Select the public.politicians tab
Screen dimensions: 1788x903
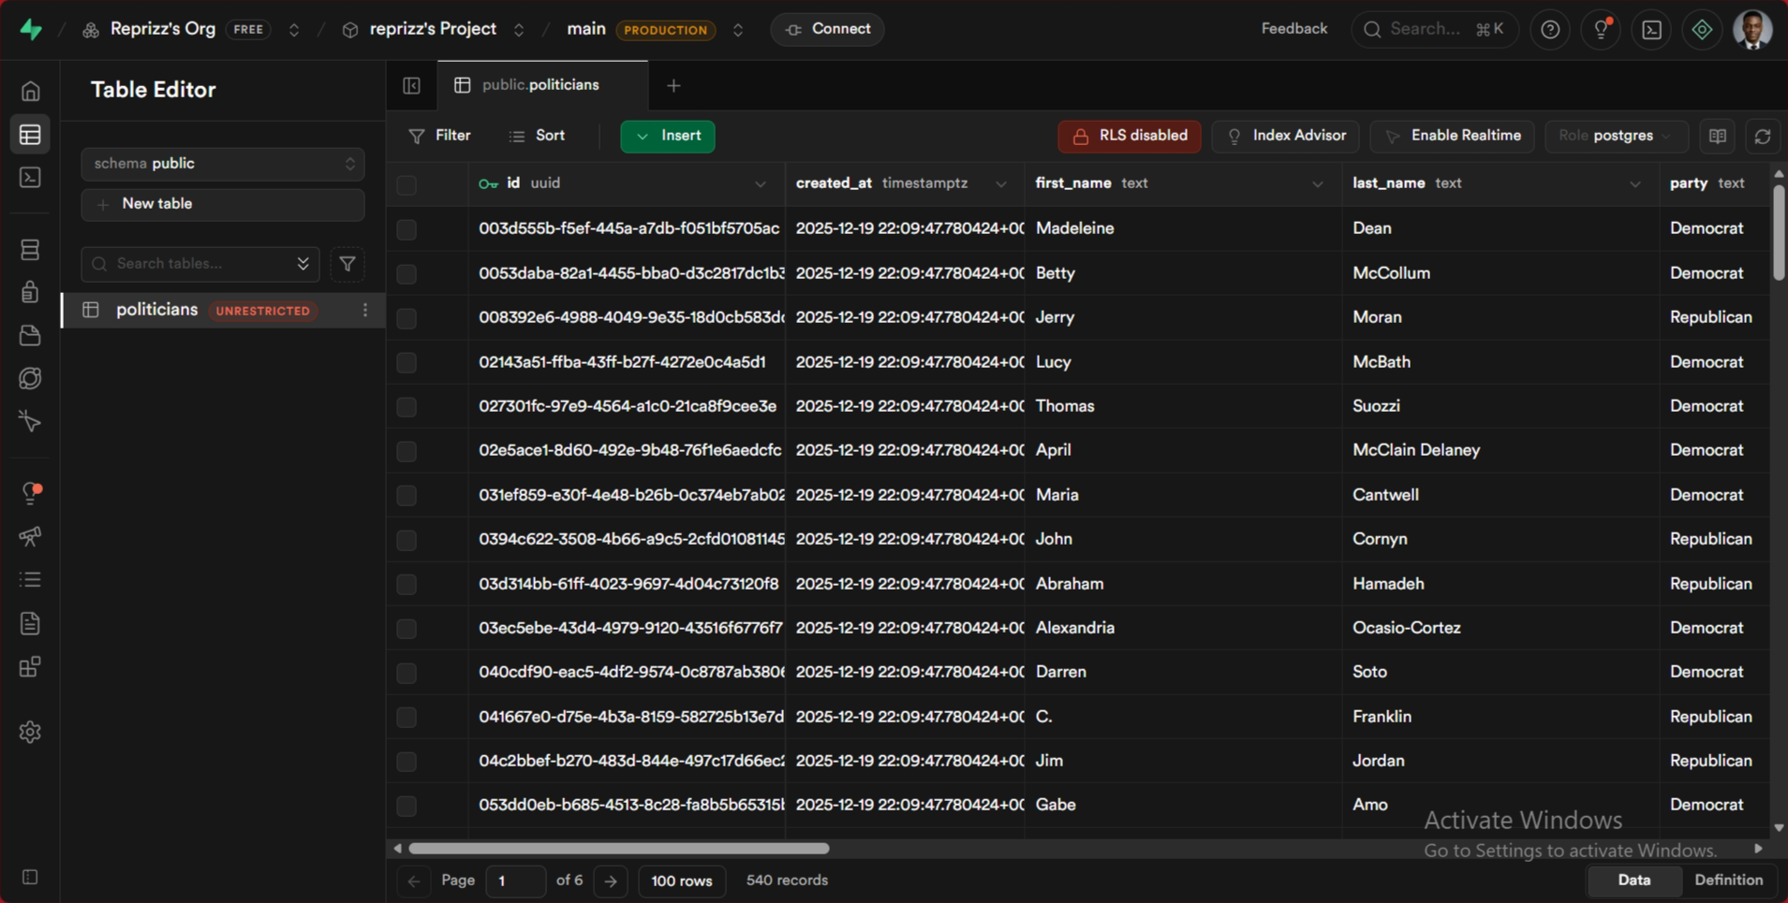tap(540, 84)
